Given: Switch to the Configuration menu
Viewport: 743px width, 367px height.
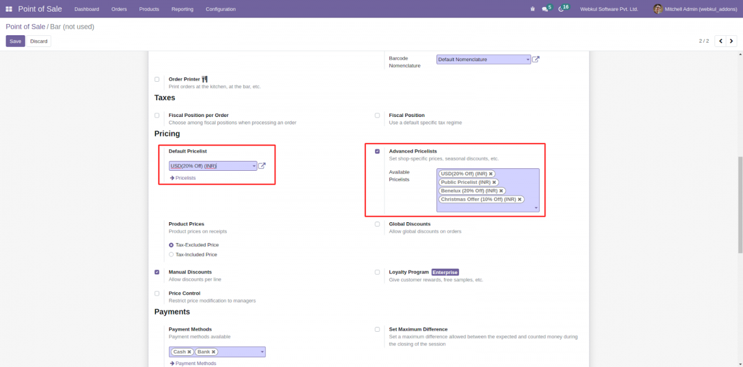Looking at the screenshot, I should (x=222, y=9).
